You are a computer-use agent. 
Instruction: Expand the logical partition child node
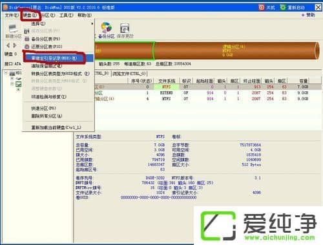18,89
